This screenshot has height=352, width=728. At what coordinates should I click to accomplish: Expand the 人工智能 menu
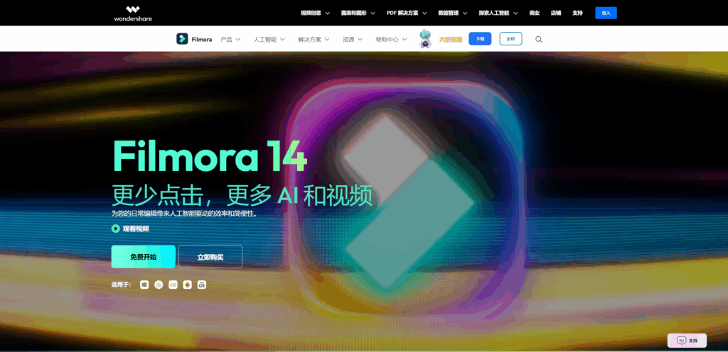coord(269,39)
